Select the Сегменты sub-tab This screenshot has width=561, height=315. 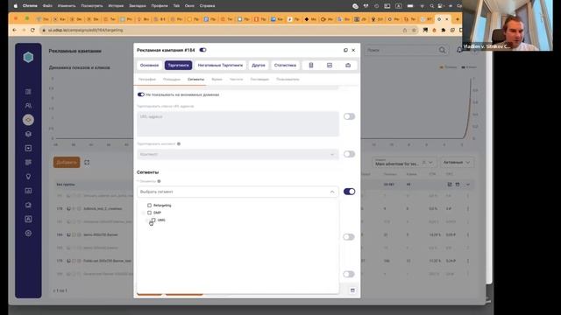[x=196, y=80]
